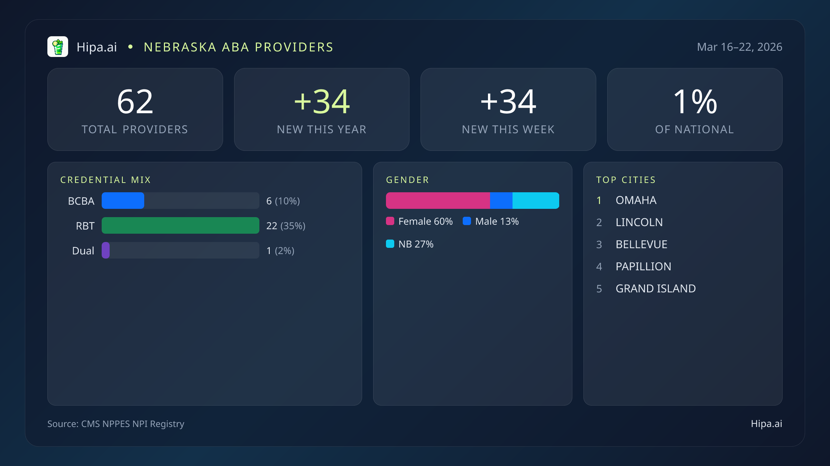The height and width of the screenshot is (466, 830).
Task: Open the Of National percentage card
Action: [x=694, y=109]
